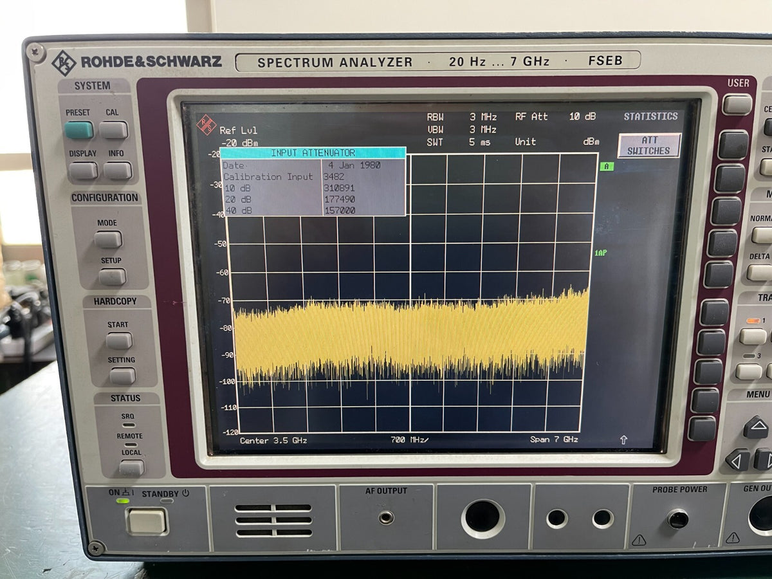772x579 pixels.
Task: Touch the AF OUTPUT headphone jack
Action: coord(387,518)
